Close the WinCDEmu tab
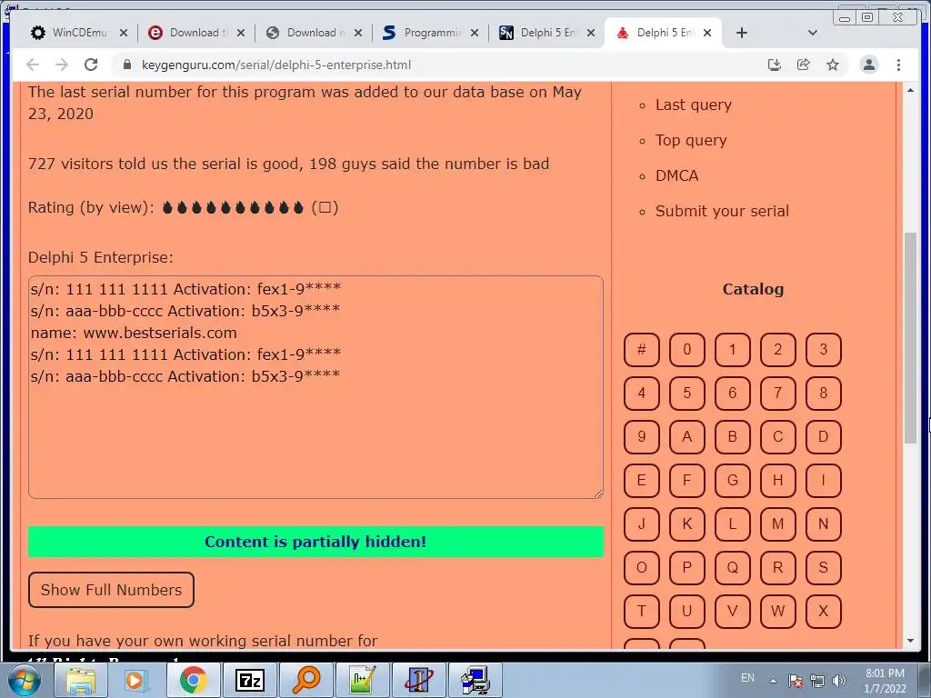931x698 pixels. 124,33
